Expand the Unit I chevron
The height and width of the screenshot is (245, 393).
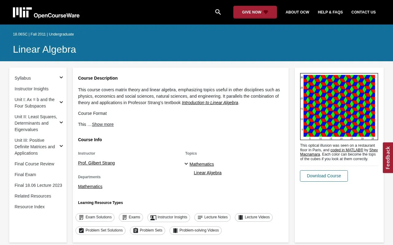pos(61,102)
